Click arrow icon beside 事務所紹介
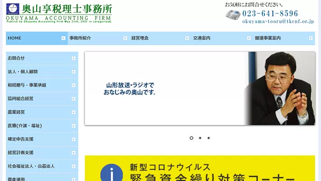The width and height of the screenshot is (321, 181). [x=125, y=38]
